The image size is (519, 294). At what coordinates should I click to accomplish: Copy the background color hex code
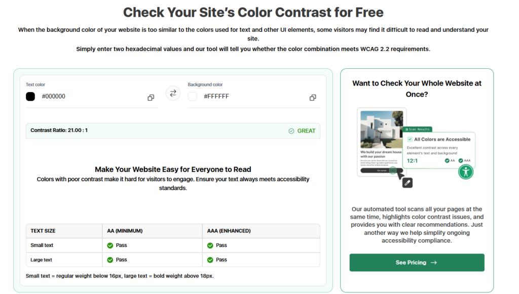[313, 97]
